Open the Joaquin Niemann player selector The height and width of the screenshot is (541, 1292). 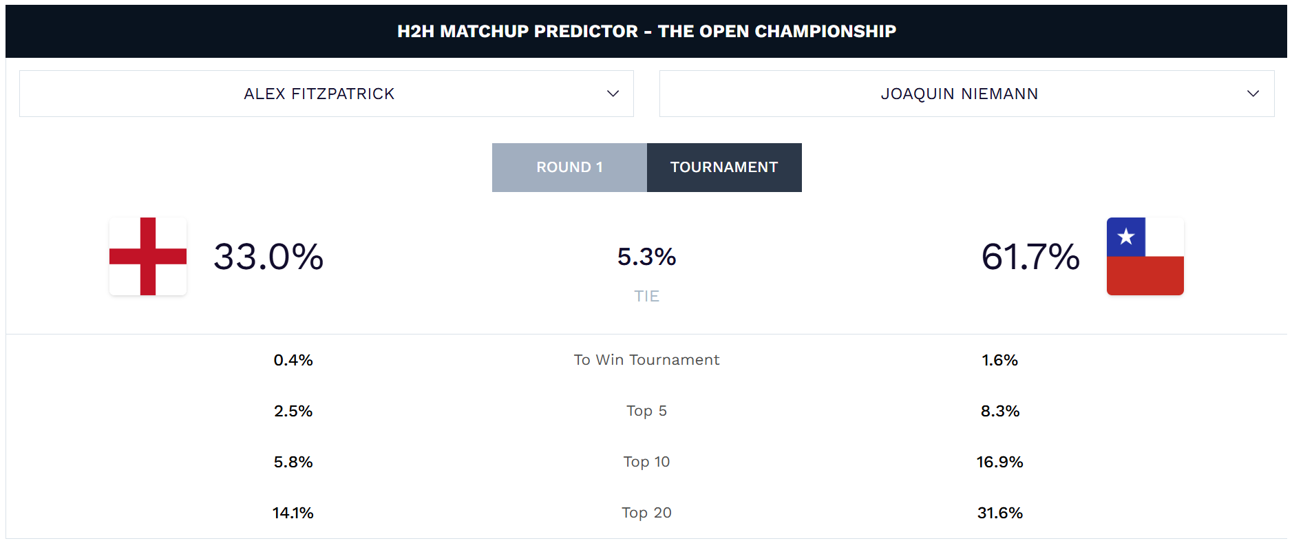pyautogui.click(x=966, y=94)
